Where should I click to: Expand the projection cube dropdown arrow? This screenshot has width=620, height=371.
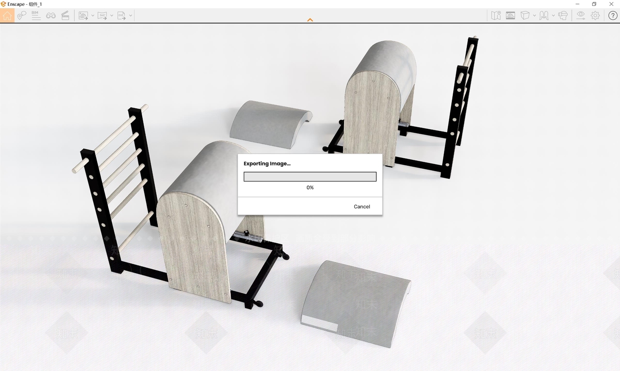pos(534,15)
